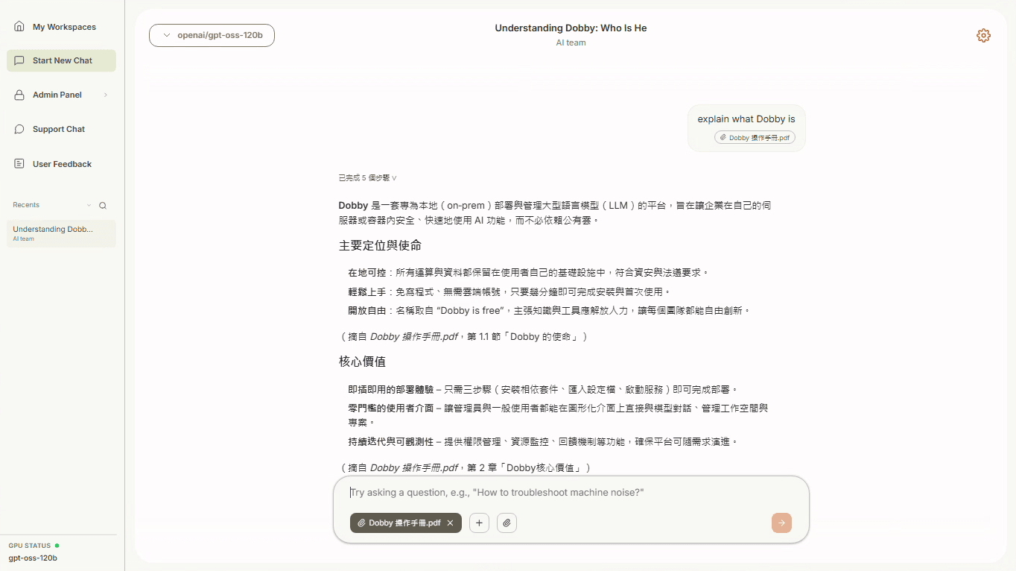Image resolution: width=1016 pixels, height=571 pixels.
Task: Open the Admin Panel menu item
Action: [x=61, y=95]
